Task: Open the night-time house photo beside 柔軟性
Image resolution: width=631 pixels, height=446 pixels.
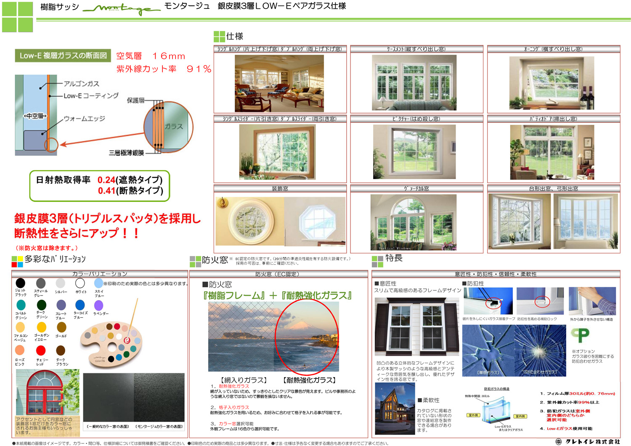Action: 395,408
